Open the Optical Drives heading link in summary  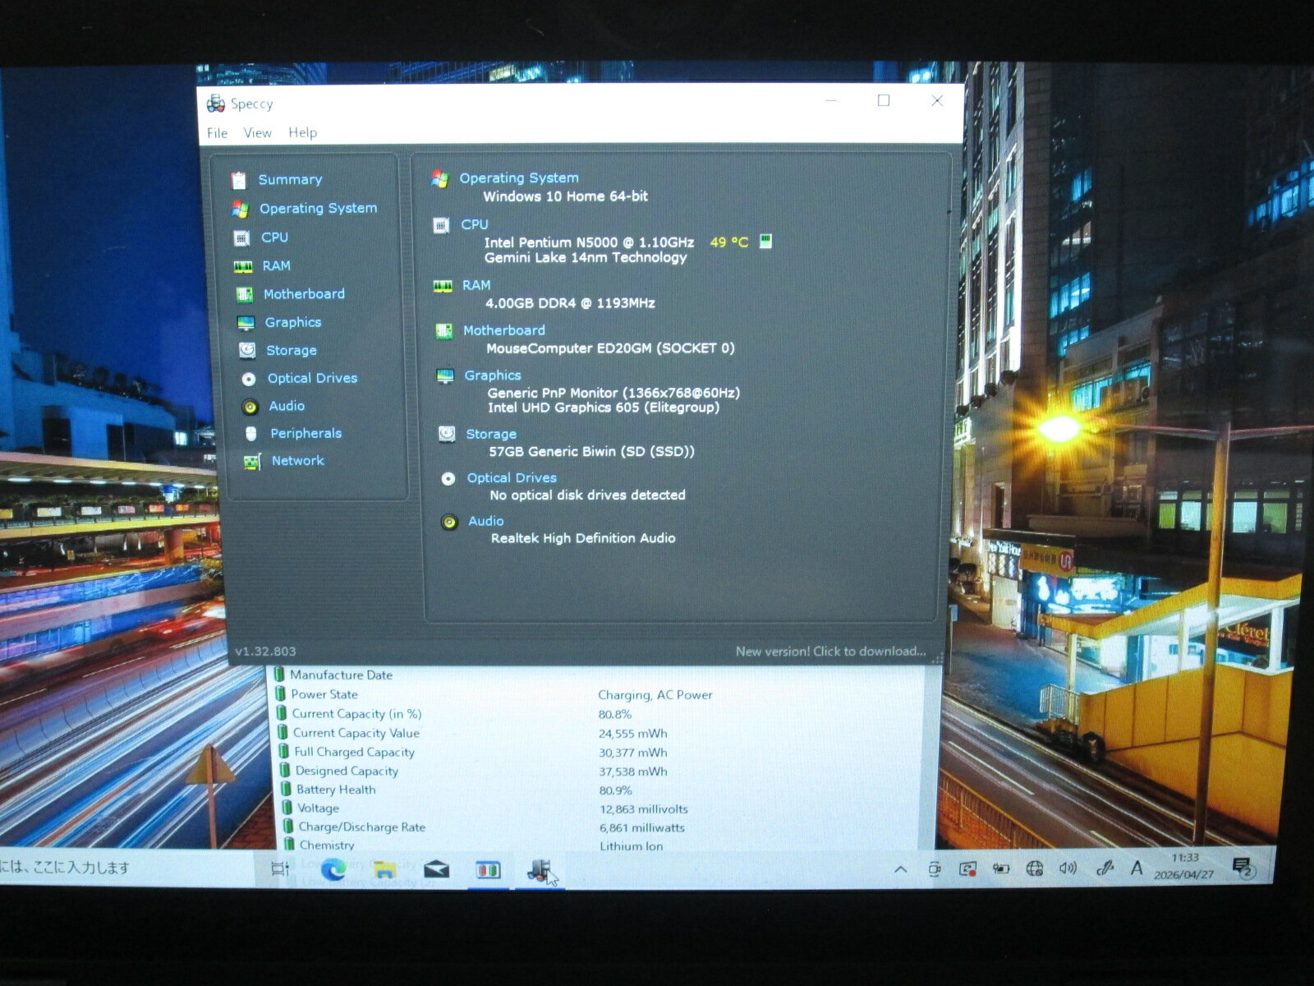click(x=512, y=477)
